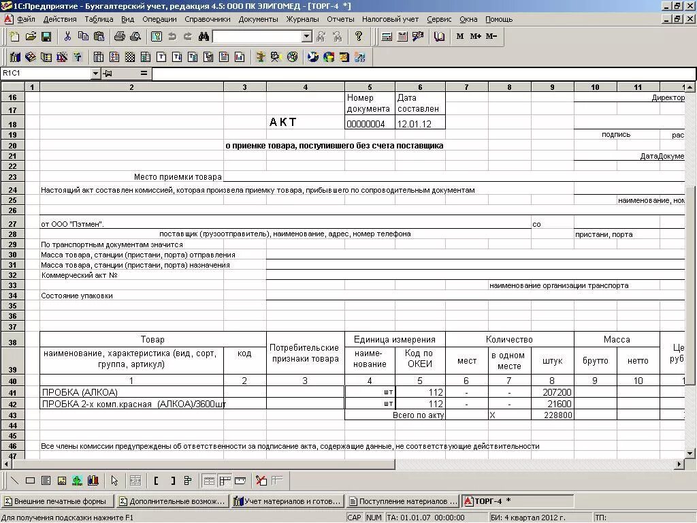
Task: Select column header 5
Action: [370, 87]
